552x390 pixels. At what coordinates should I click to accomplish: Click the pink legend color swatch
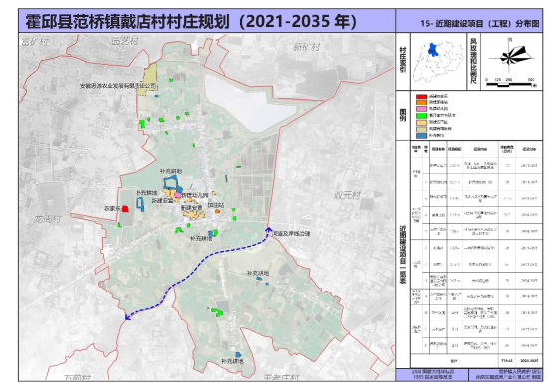point(421,109)
